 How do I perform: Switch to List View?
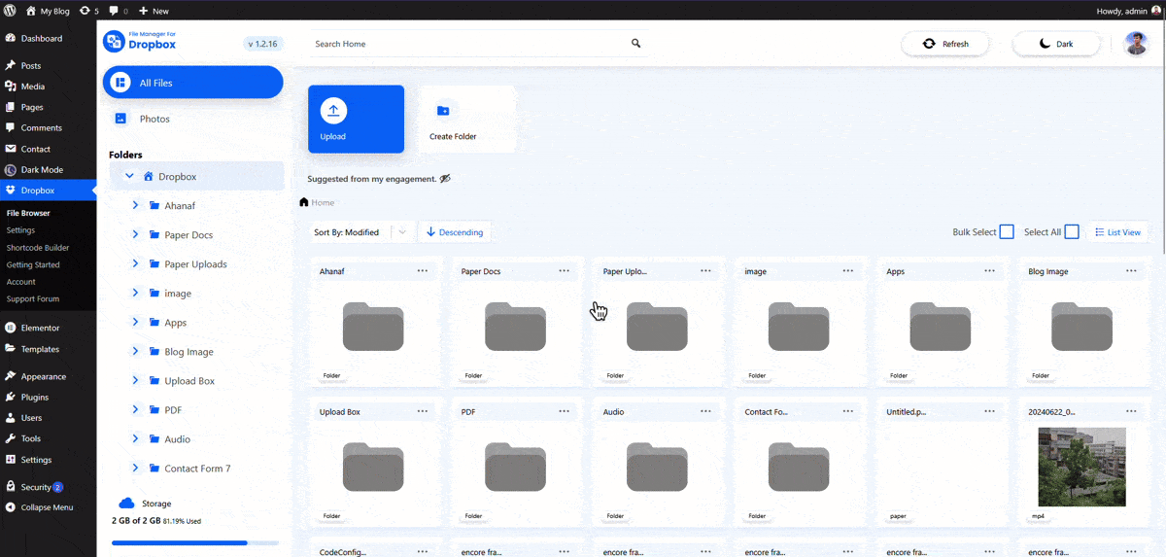pos(1117,232)
